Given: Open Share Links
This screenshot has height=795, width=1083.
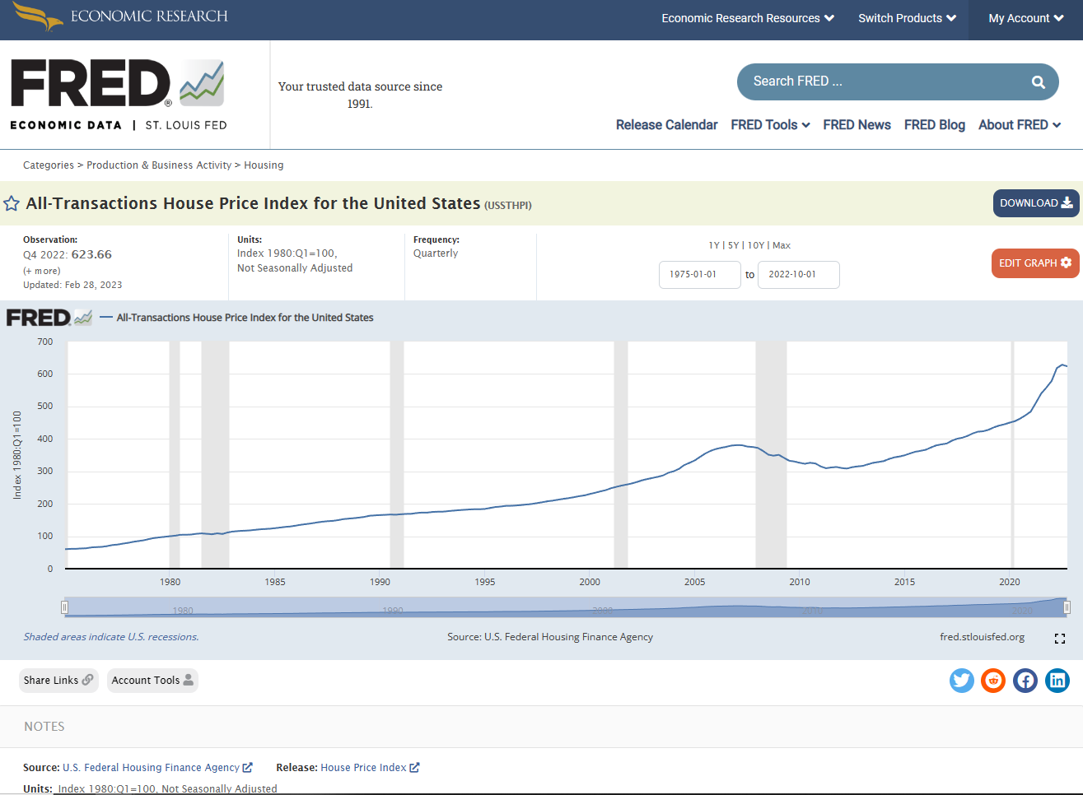Looking at the screenshot, I should point(58,681).
